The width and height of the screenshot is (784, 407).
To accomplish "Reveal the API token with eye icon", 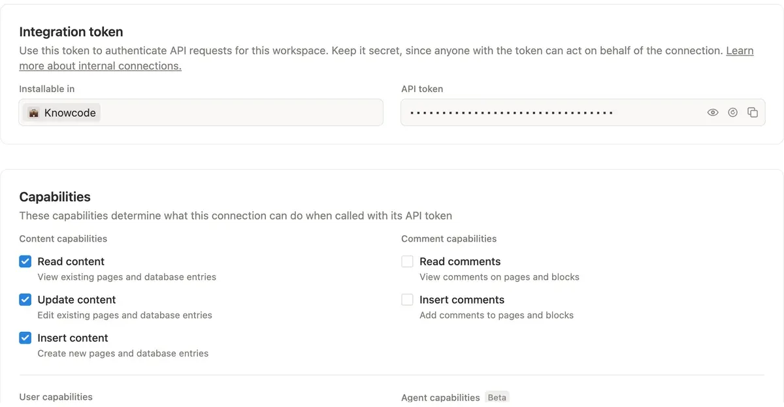I will point(713,112).
